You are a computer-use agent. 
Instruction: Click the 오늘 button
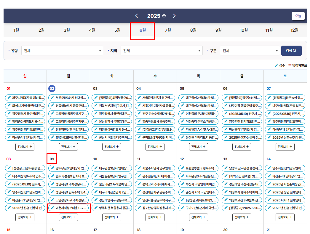298,16
